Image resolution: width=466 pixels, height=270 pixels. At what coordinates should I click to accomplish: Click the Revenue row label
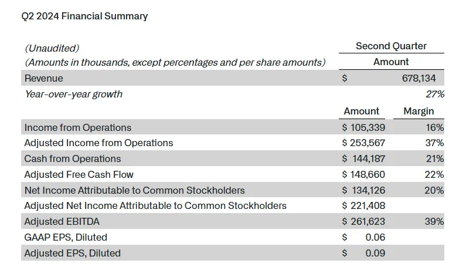click(43, 78)
